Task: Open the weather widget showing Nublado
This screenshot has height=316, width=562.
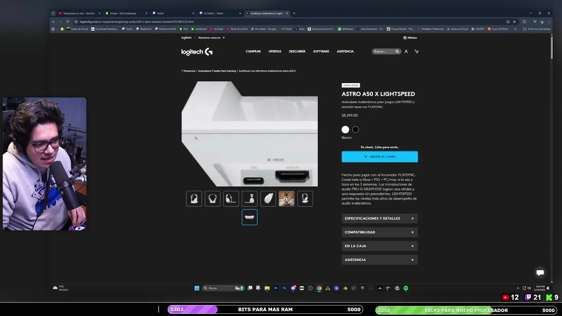Action: [60, 288]
